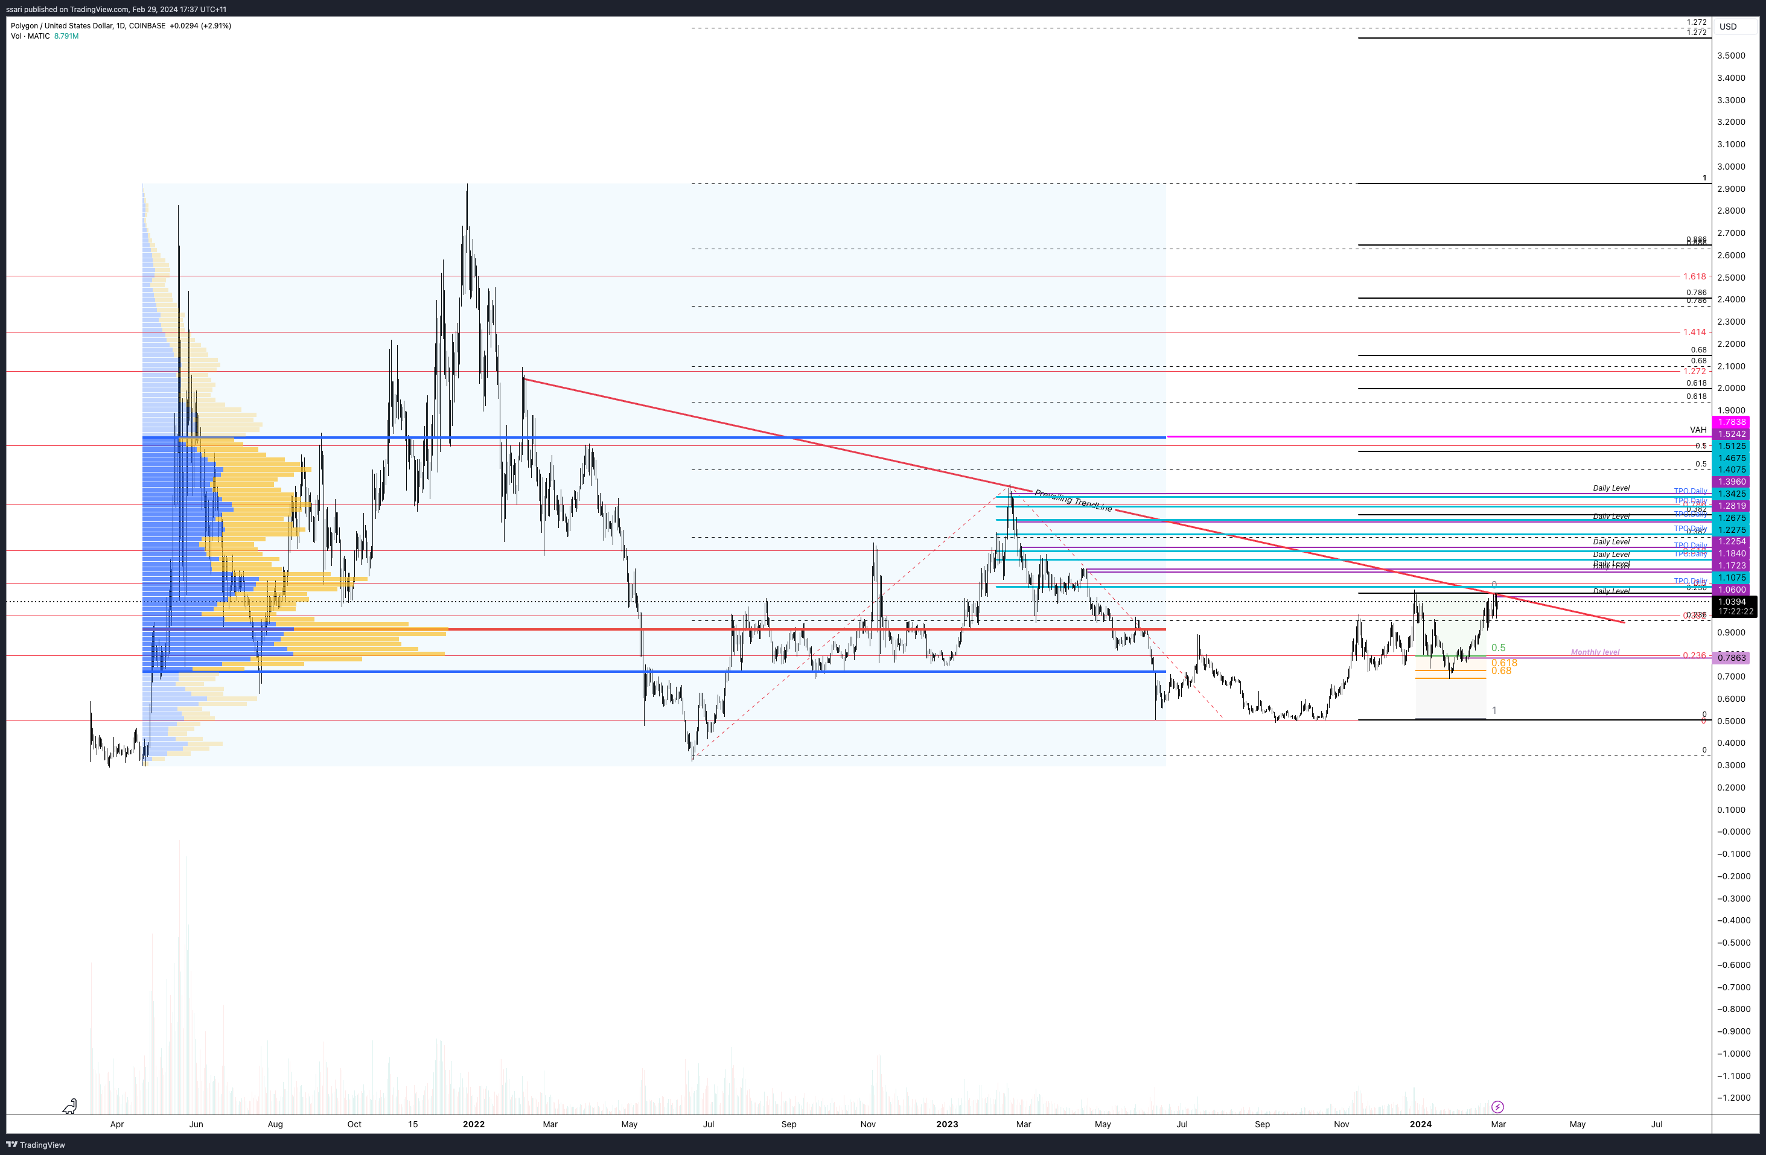Image resolution: width=1766 pixels, height=1155 pixels.
Task: Select the magenta 1.7838 price label
Action: (1732, 422)
